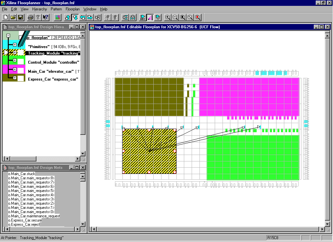Click the Save floppy disk icon
The height and width of the screenshot is (242, 333).
20,17
